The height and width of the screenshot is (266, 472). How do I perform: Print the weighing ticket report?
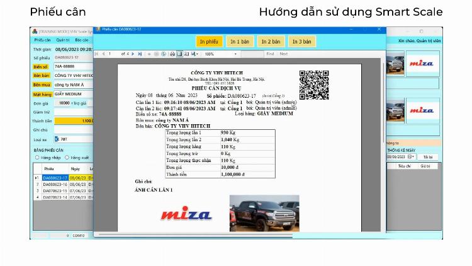(x=172, y=54)
